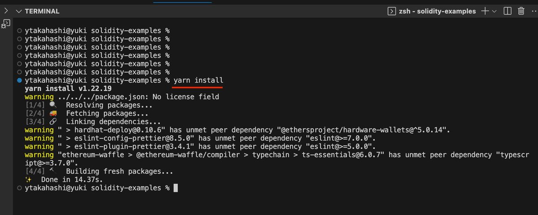The height and width of the screenshot is (215, 538).
Task: Open the debug console icon on the left
Action: [x=6, y=23]
